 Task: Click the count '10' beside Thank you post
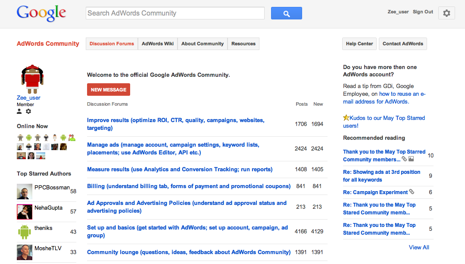click(431, 155)
